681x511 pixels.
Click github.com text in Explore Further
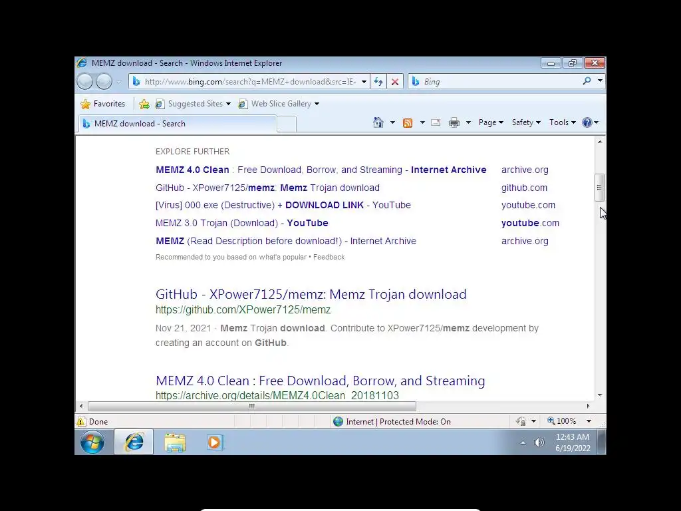pyautogui.click(x=524, y=188)
